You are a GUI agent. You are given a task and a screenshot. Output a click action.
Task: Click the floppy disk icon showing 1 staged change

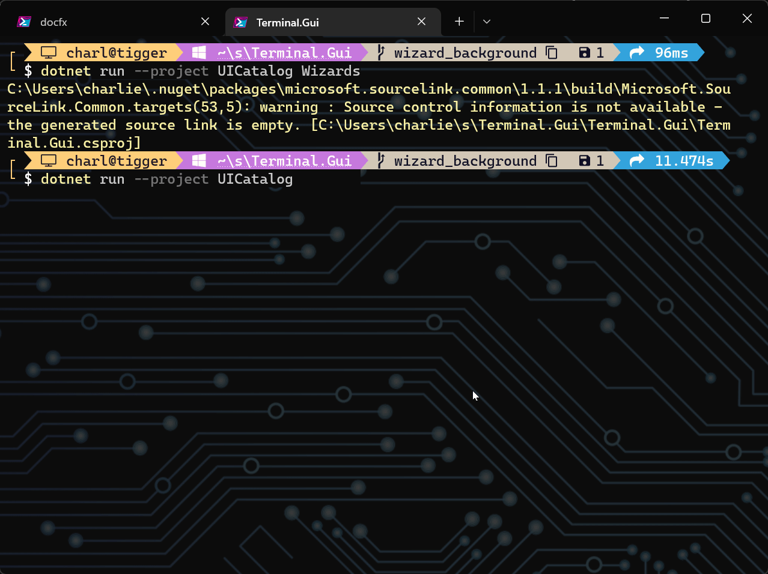584,53
